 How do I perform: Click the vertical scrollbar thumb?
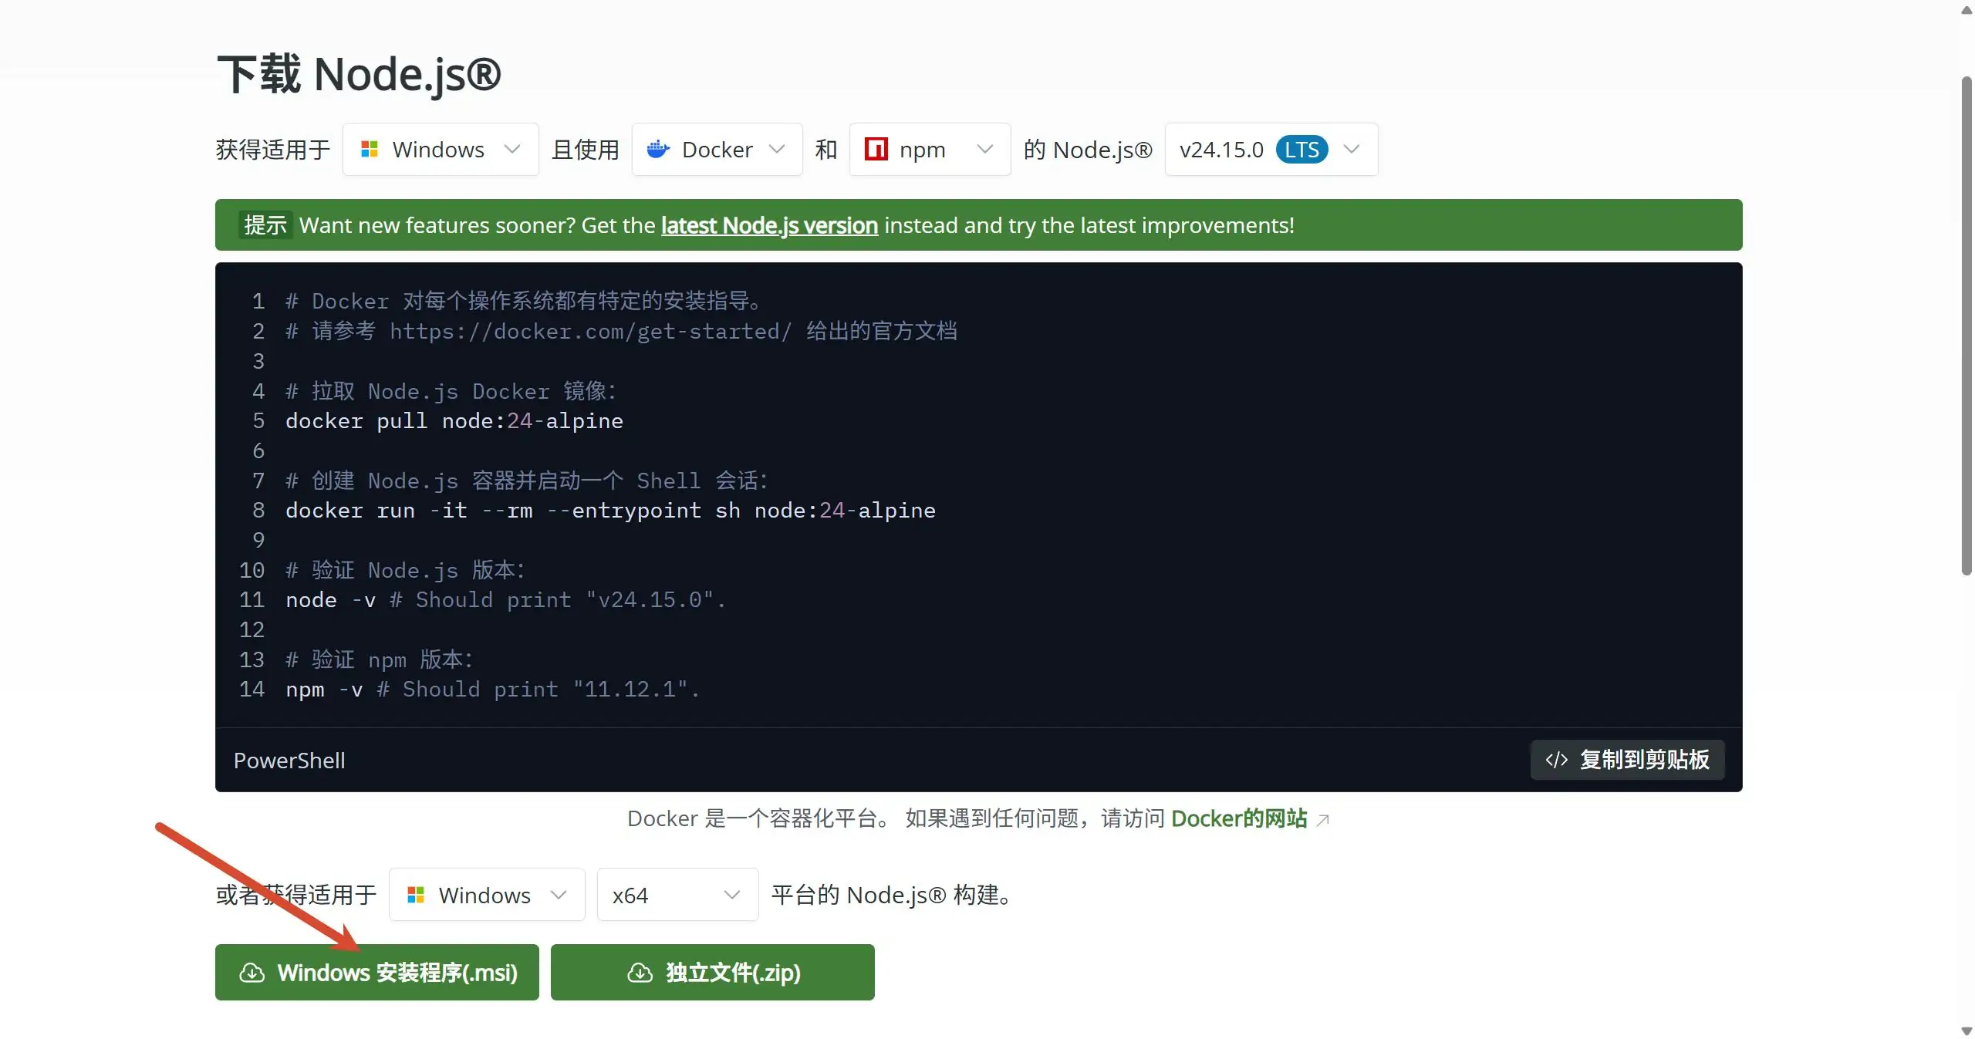point(1967,326)
